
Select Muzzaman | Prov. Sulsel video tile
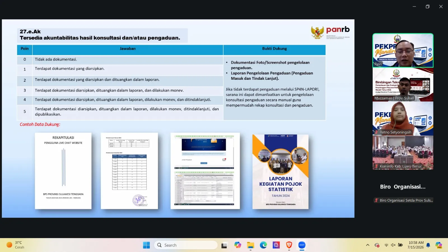(403, 85)
